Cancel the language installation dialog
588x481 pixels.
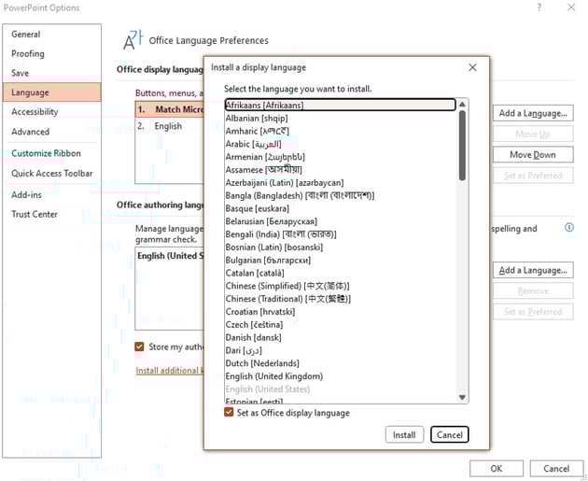[x=449, y=434]
